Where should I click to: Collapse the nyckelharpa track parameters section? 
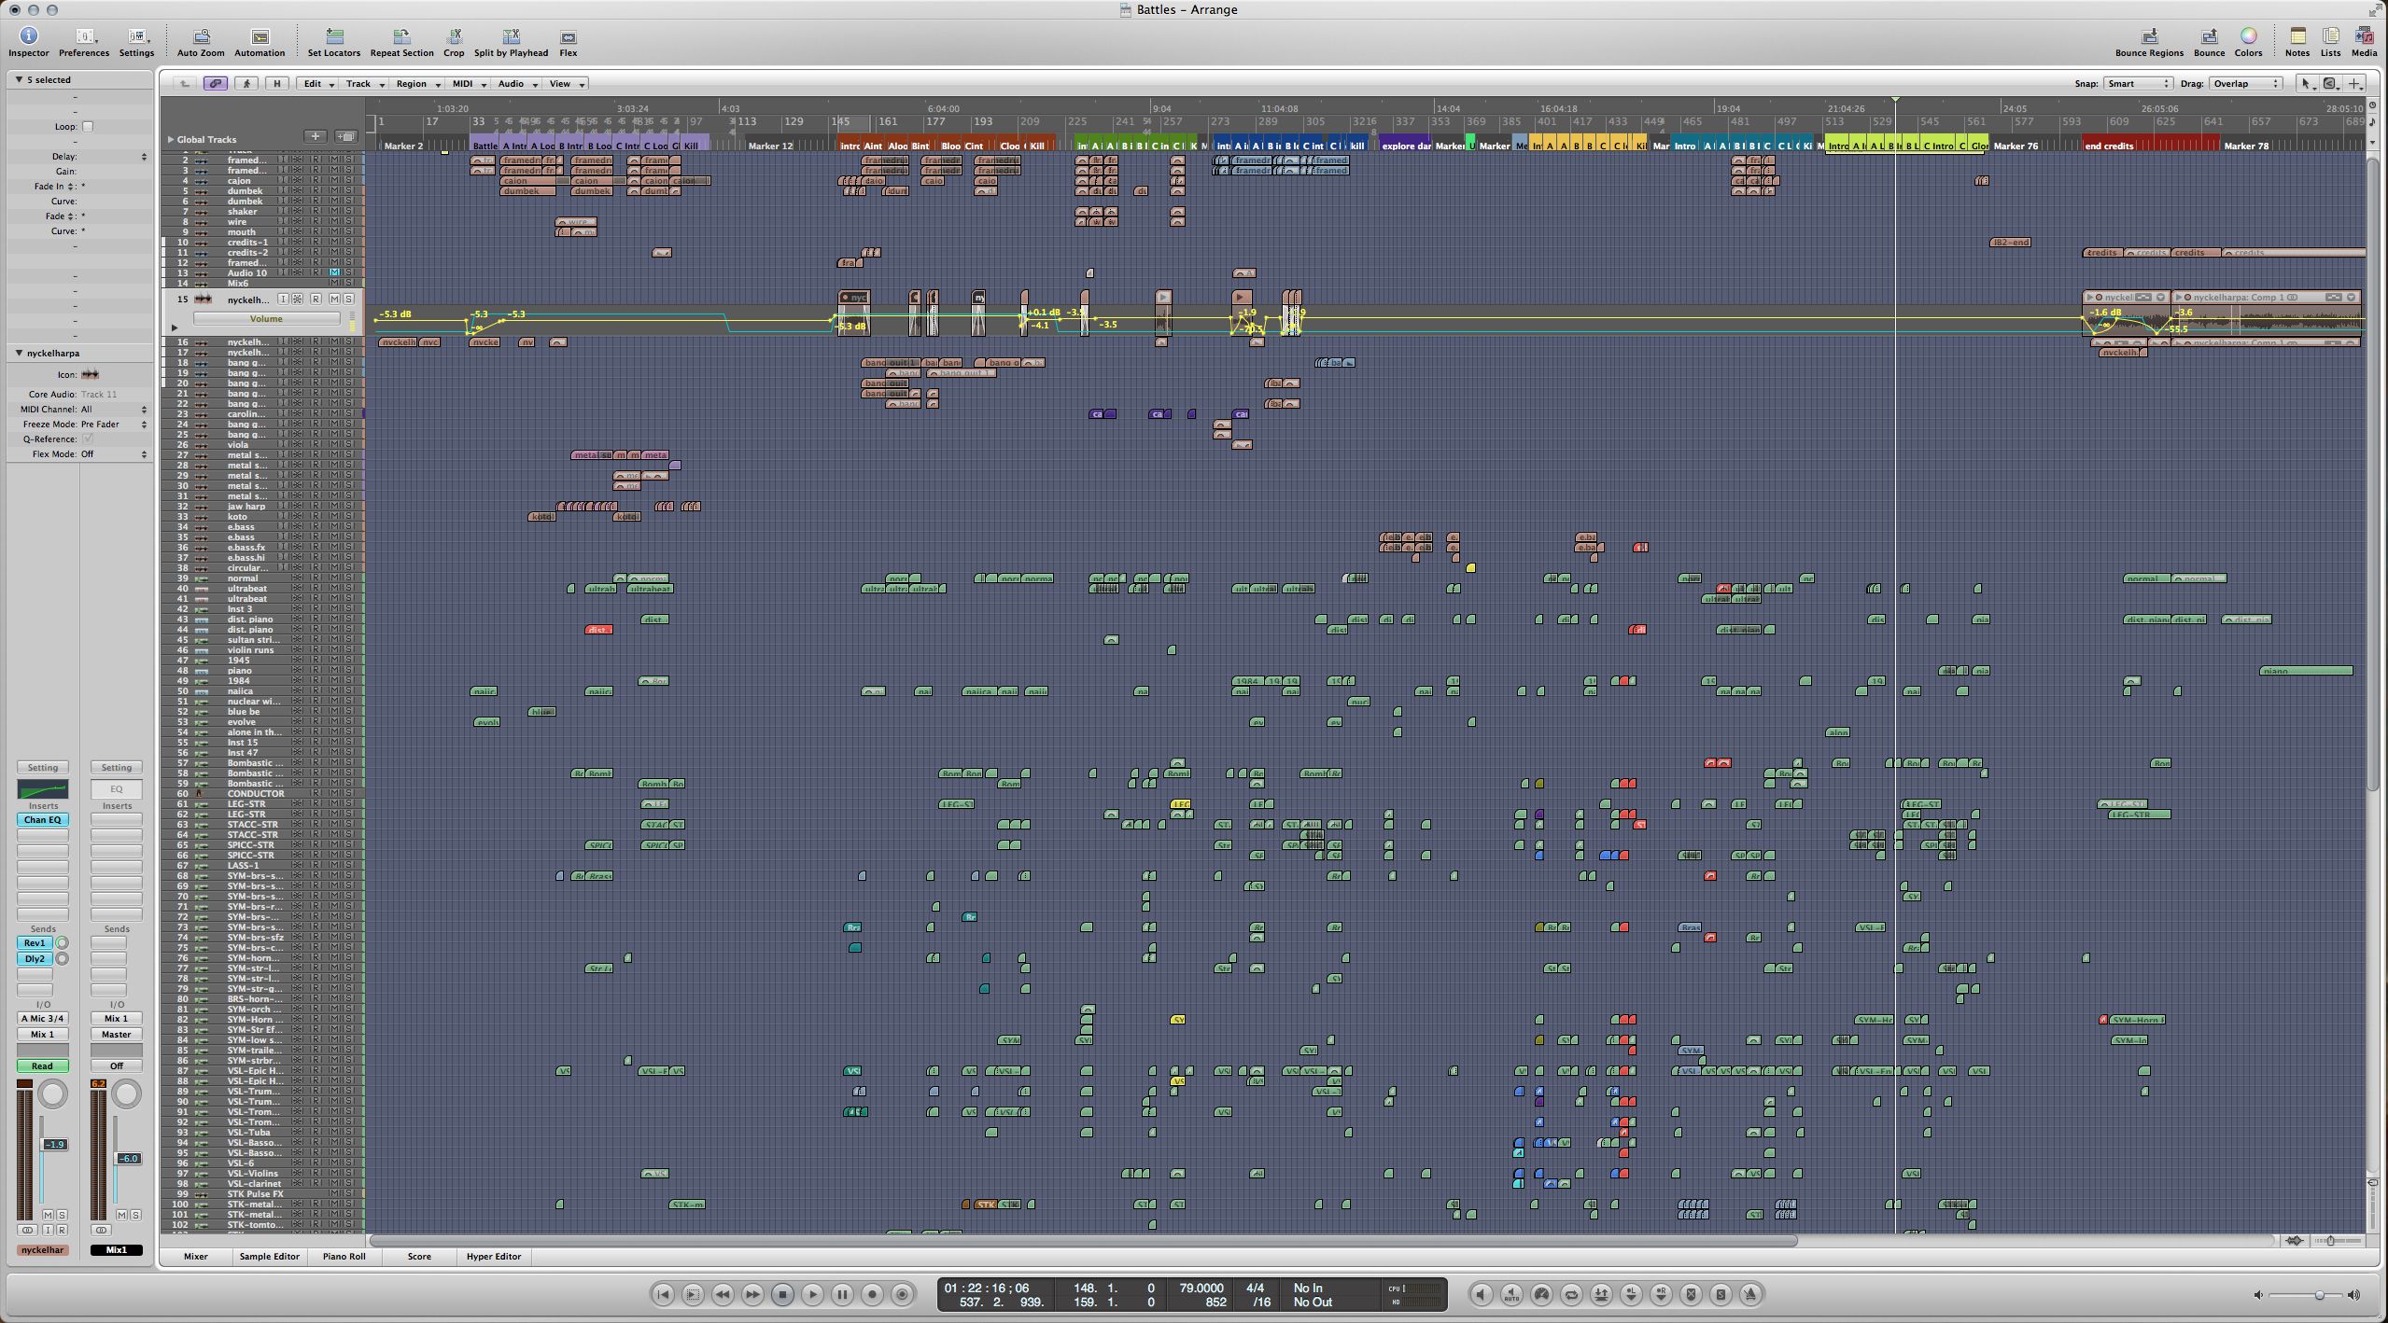point(19,354)
